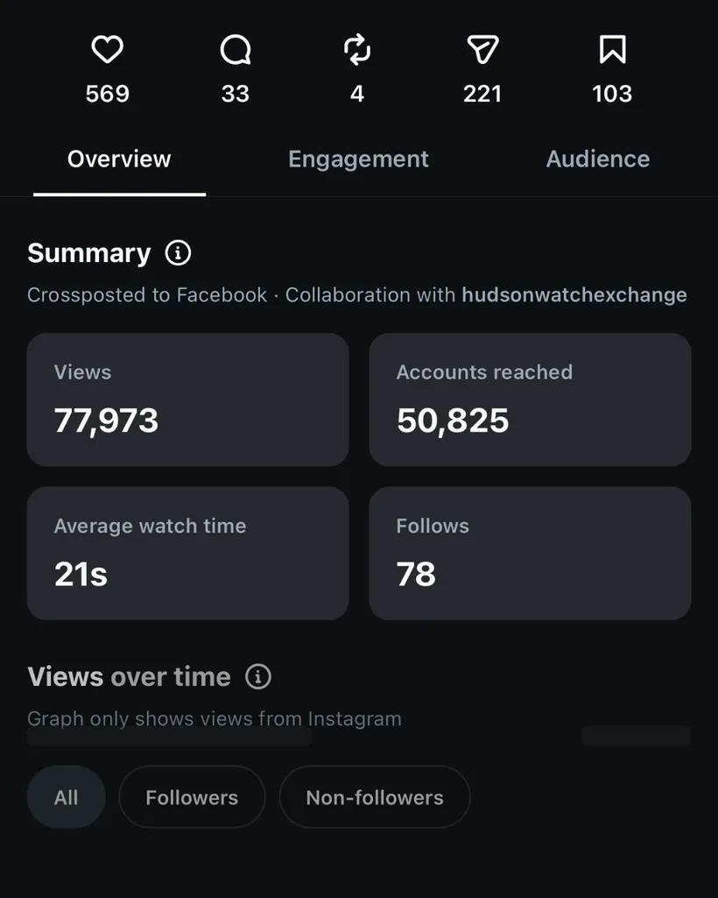Open the Average watch time card
The height and width of the screenshot is (898, 718).
[x=187, y=553]
